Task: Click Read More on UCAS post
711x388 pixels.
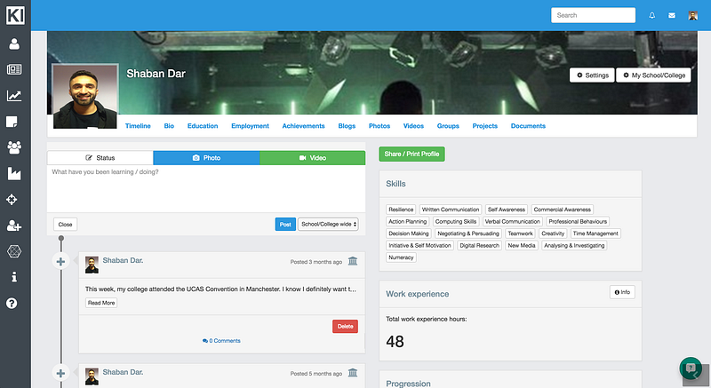Action: coord(101,303)
